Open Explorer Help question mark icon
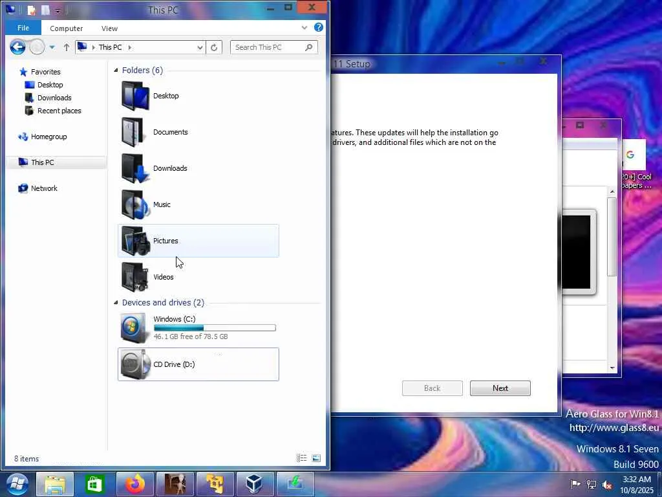This screenshot has width=662, height=497. tap(319, 27)
